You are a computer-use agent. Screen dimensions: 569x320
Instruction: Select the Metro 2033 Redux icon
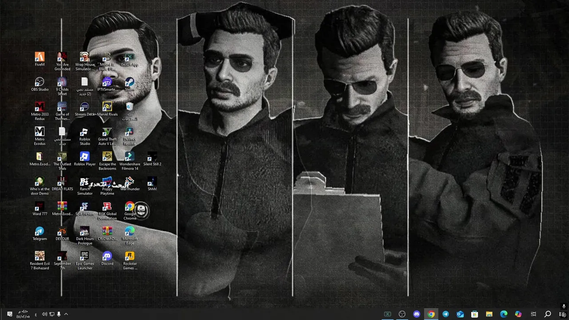click(40, 111)
